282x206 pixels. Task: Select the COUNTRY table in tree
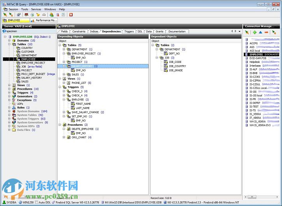27,48
